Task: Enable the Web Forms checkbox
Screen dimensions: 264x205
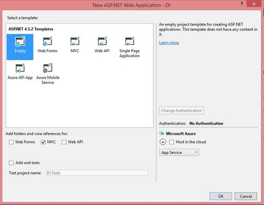Action: click(11, 142)
